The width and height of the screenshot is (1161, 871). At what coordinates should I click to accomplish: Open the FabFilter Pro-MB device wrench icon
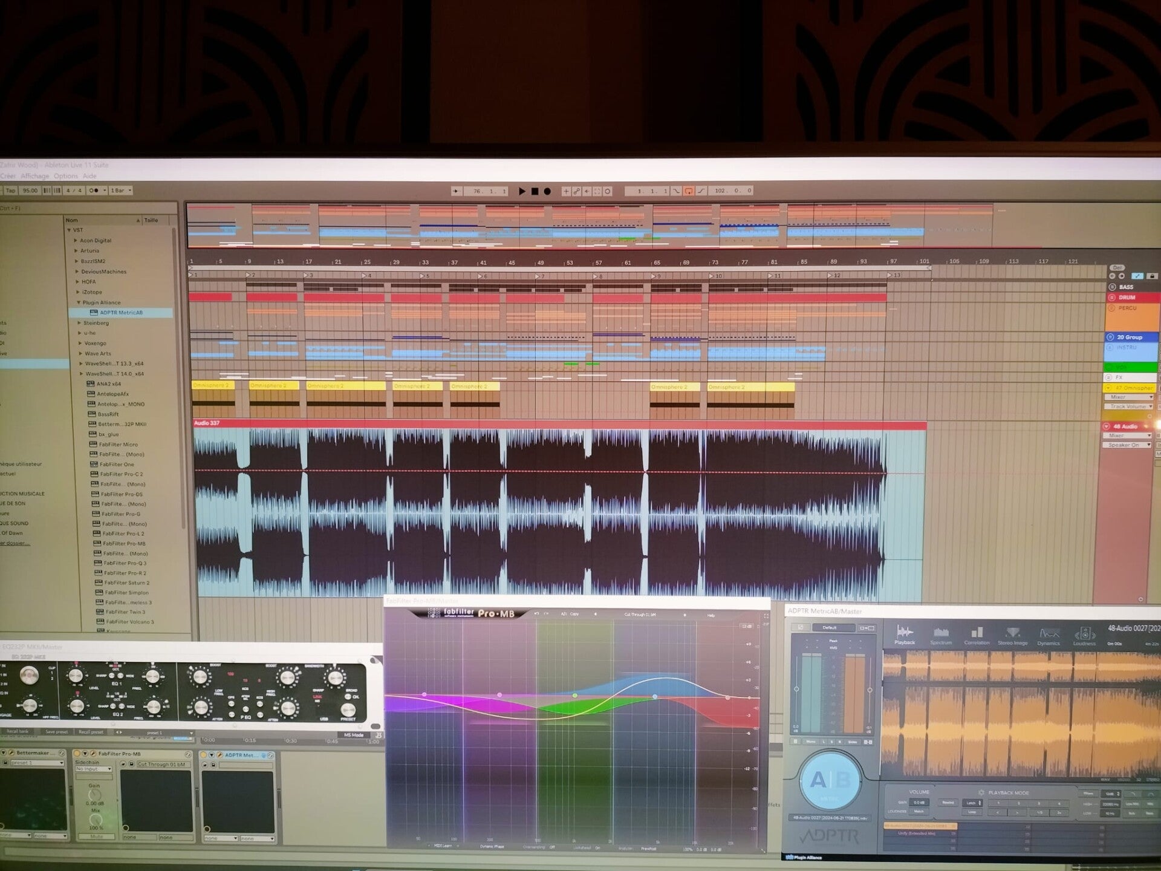pos(93,754)
